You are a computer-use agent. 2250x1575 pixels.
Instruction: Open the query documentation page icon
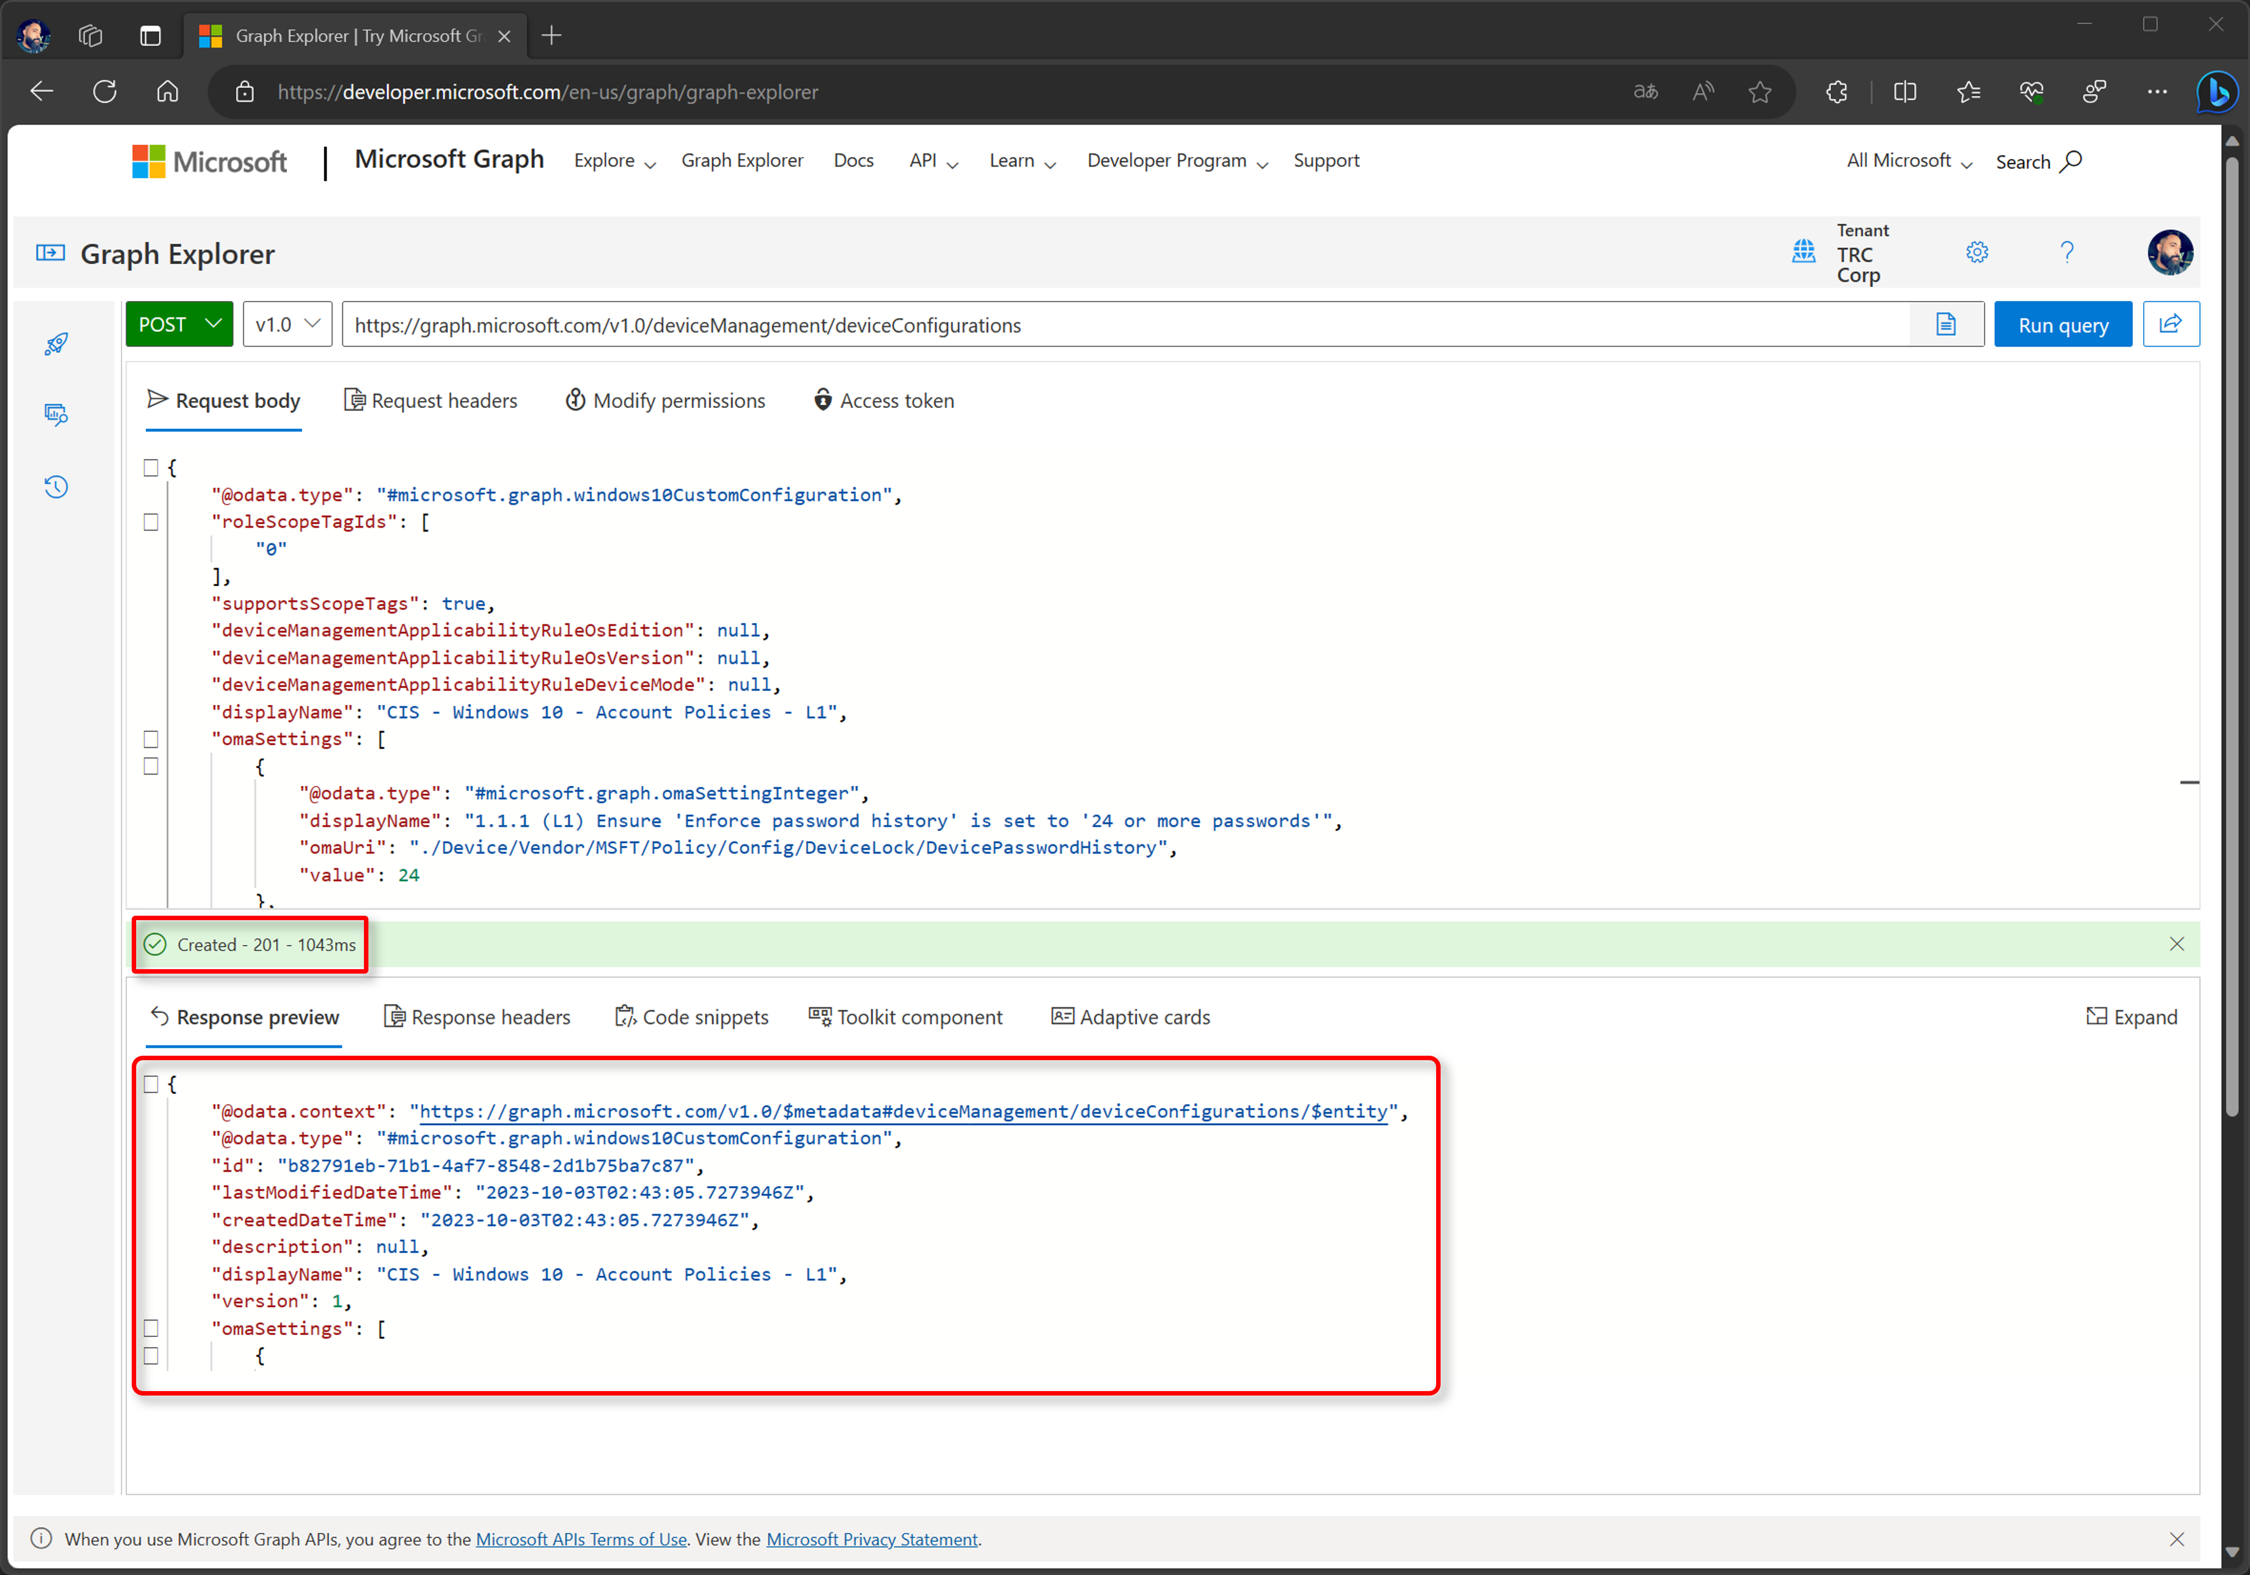(x=1946, y=325)
